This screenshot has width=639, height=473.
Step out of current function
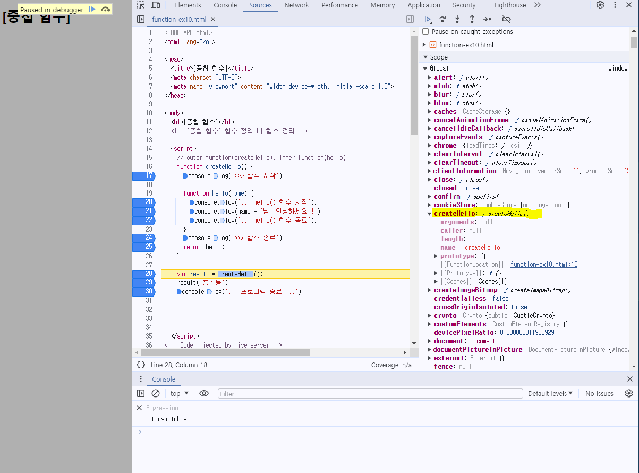[x=472, y=19]
